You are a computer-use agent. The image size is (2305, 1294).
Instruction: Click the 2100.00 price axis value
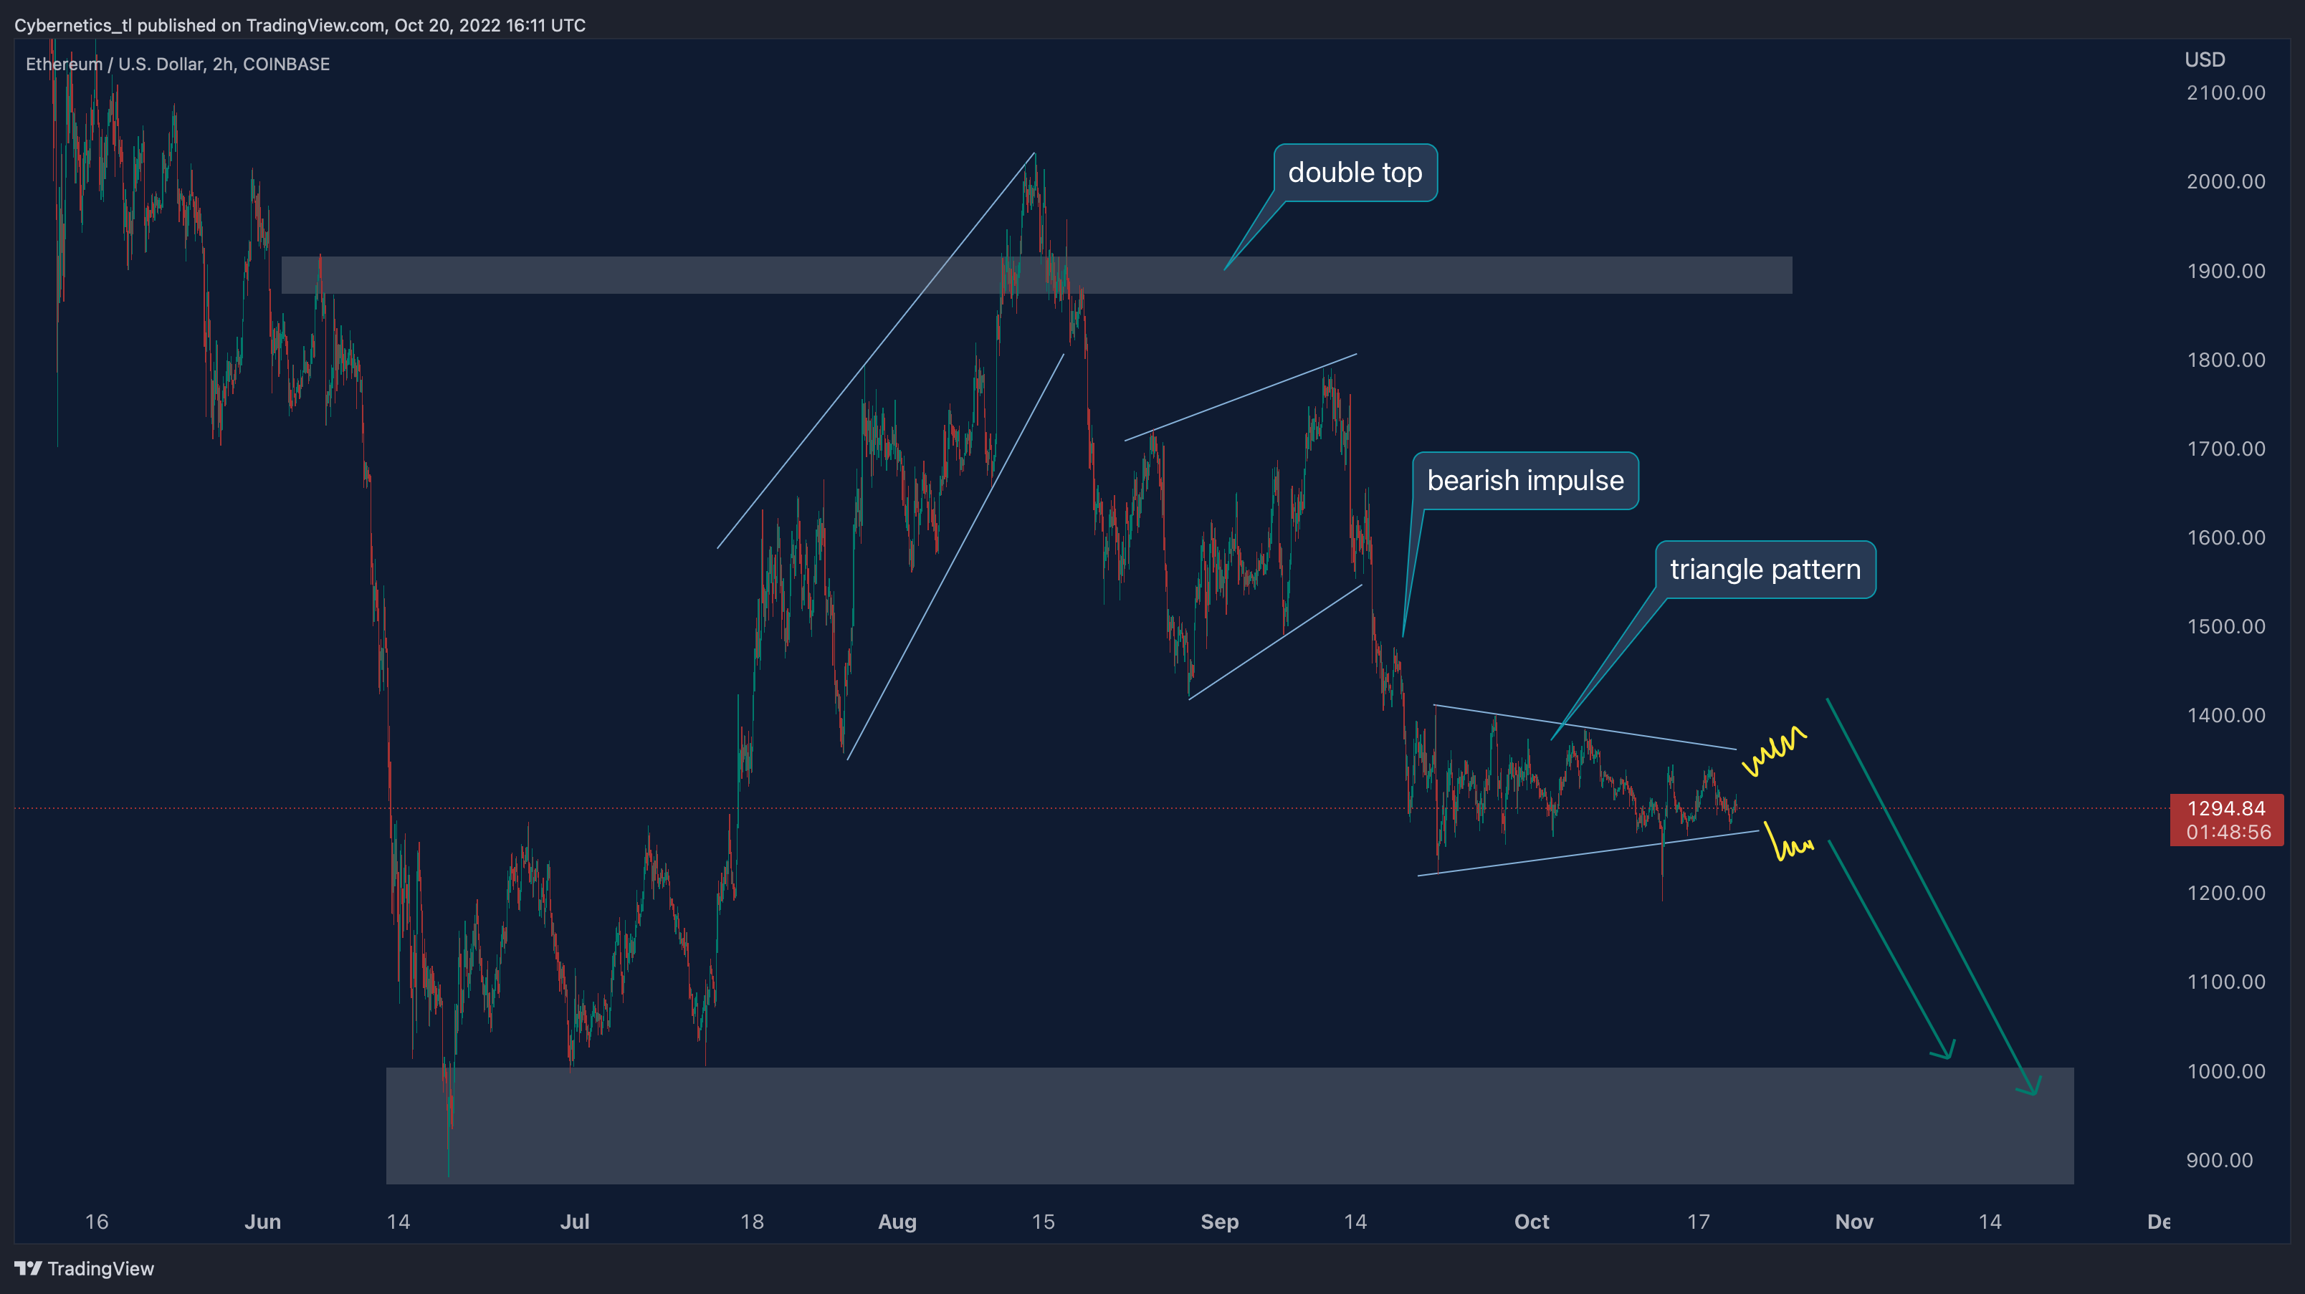coord(2225,93)
